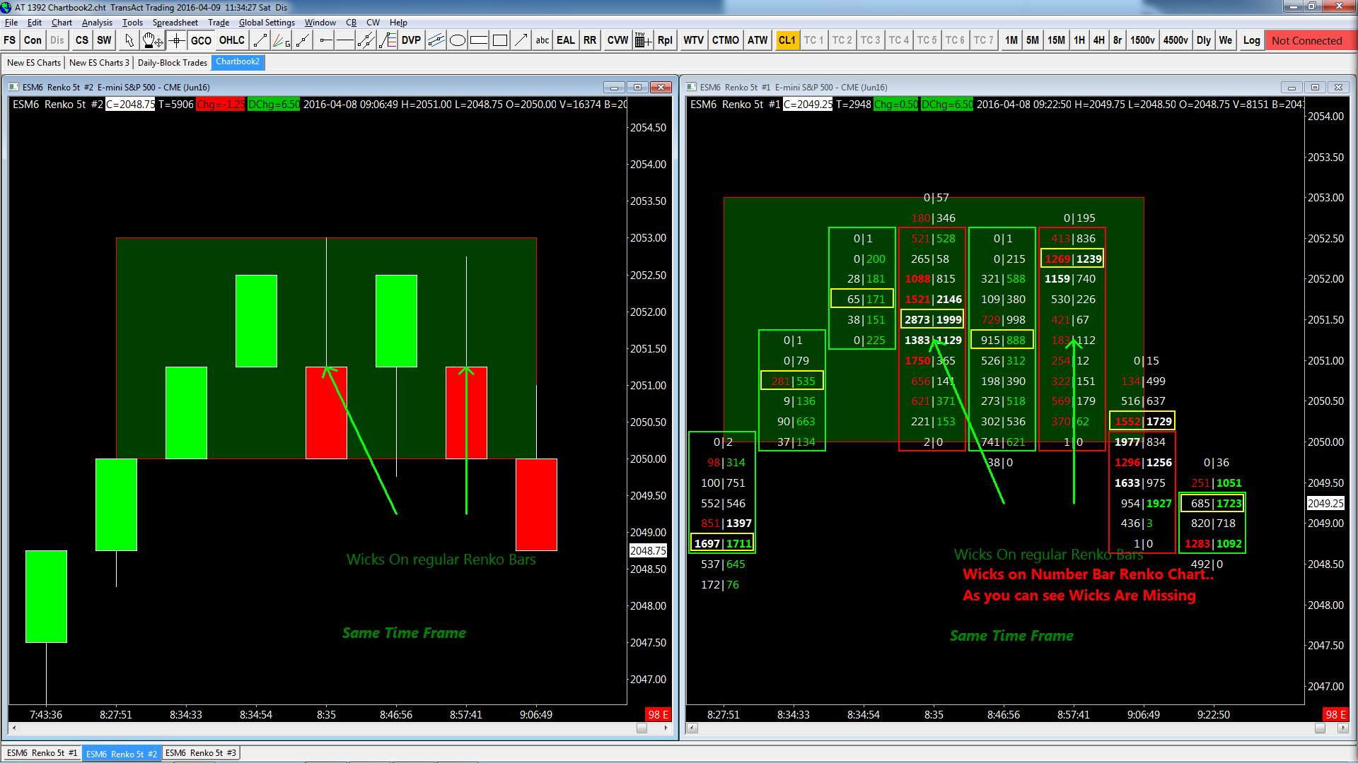Select the horizontal line drawing tool
This screenshot has width=1358, height=763.
click(x=345, y=40)
